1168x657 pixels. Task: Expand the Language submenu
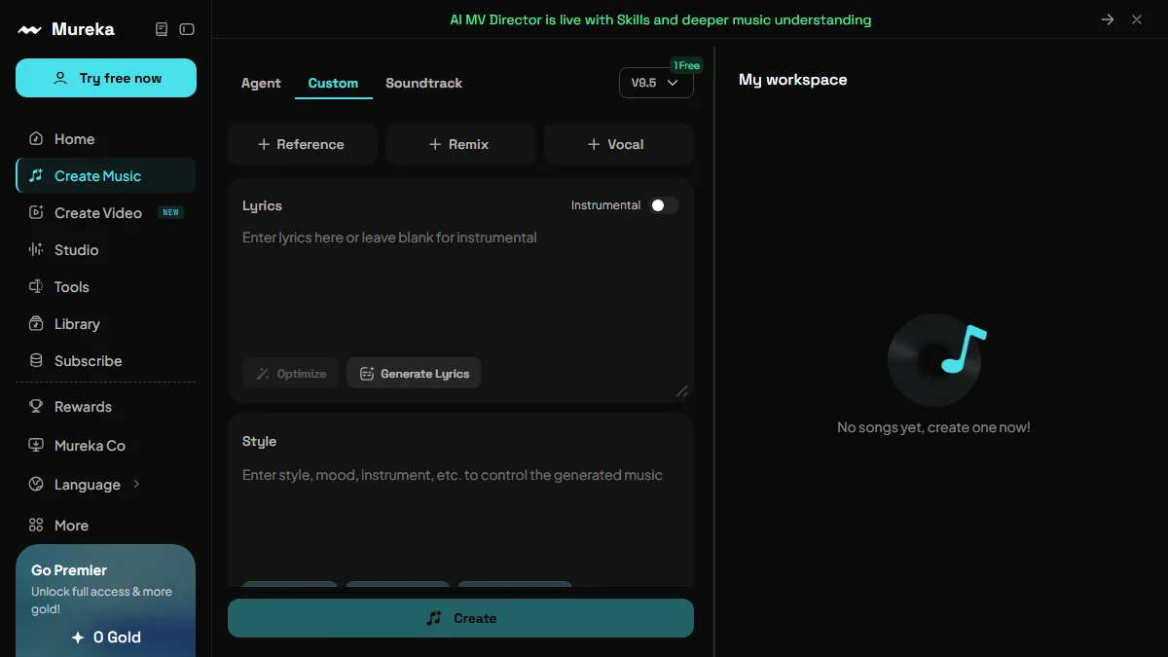106,485
